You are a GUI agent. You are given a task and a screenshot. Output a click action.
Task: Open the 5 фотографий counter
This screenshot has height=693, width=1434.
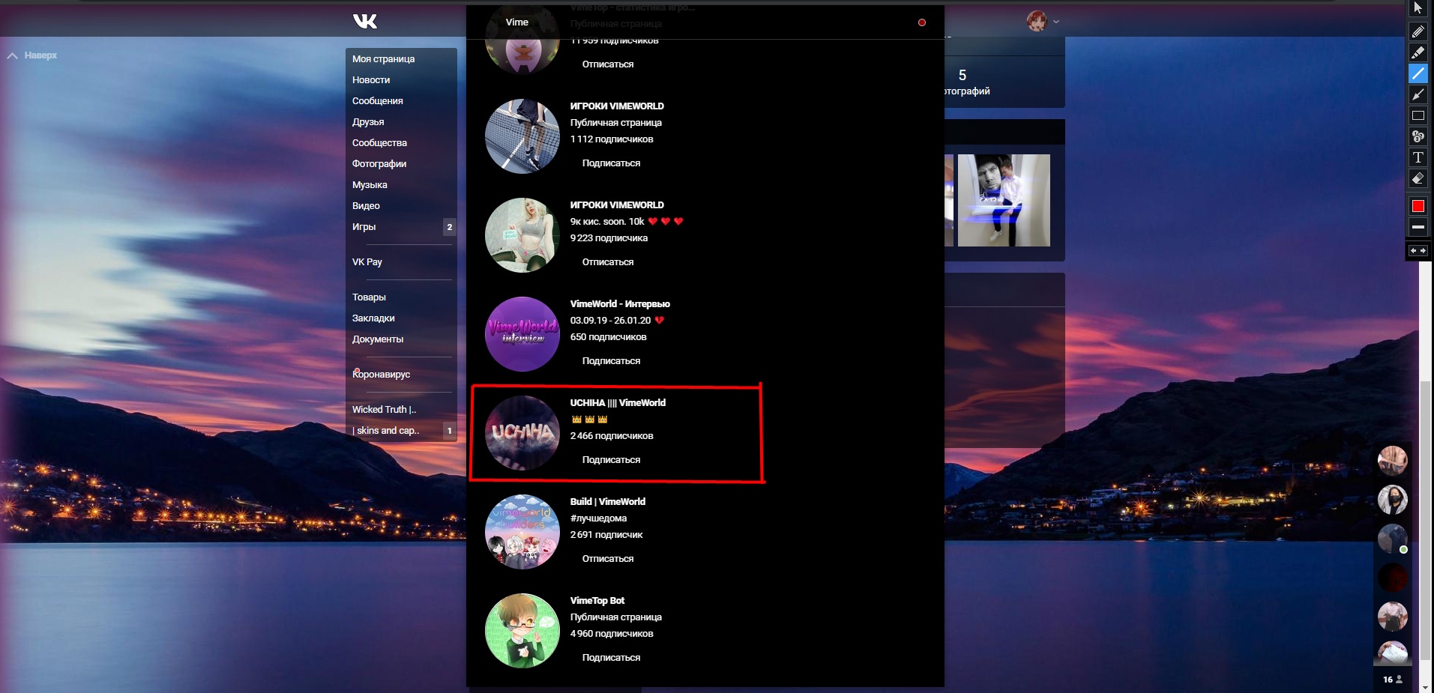point(967,82)
